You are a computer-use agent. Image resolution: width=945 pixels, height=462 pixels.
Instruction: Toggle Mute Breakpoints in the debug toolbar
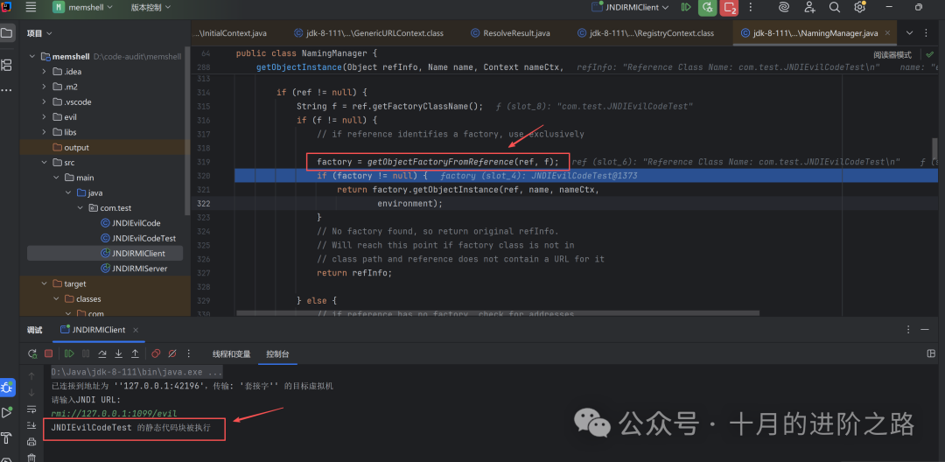coord(172,354)
